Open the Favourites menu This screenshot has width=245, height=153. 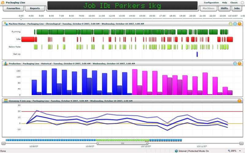point(13,9)
